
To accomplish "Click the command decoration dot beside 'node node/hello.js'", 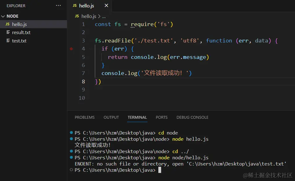I will [71, 157].
